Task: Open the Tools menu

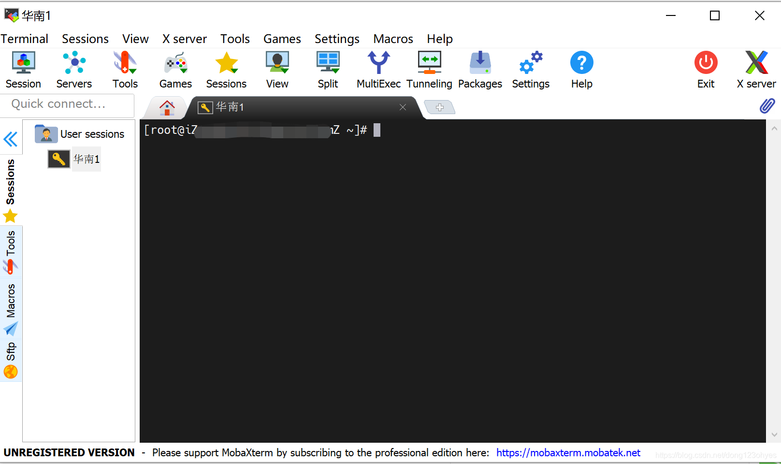Action: (x=235, y=39)
